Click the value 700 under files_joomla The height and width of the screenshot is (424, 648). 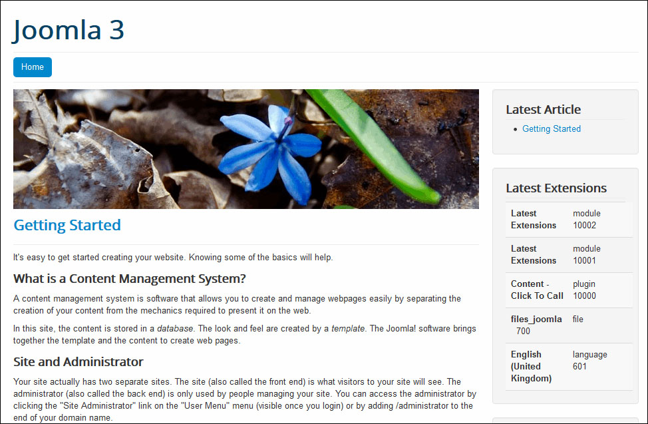pyautogui.click(x=523, y=331)
